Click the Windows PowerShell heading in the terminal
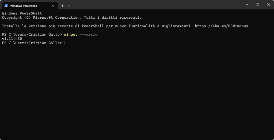Image resolution: width=274 pixels, height=140 pixels. click(22, 13)
